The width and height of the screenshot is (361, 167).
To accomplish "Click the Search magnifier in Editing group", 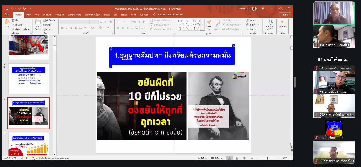I will [x=248, y=20].
